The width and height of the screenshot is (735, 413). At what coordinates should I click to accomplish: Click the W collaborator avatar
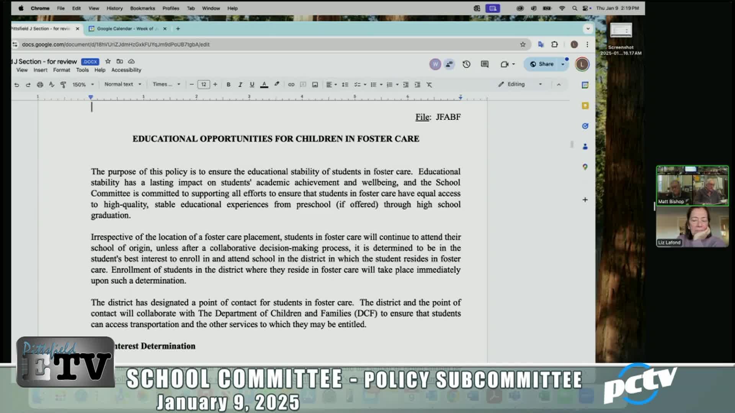(x=435, y=64)
